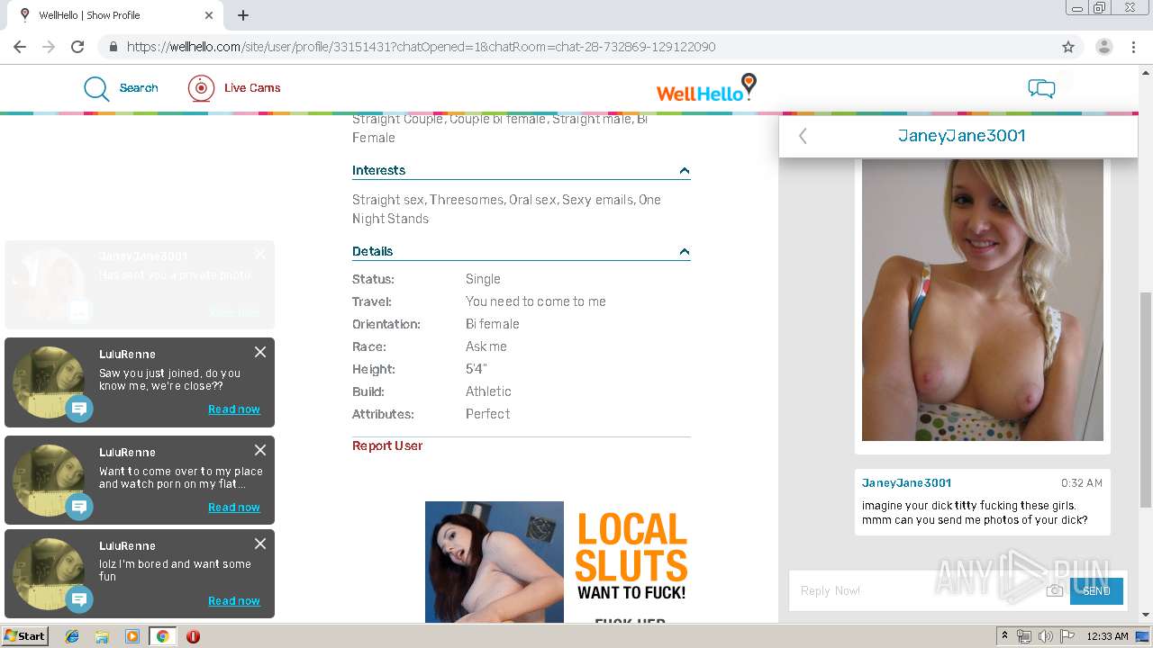The height and width of the screenshot is (648, 1153).
Task: Click the 'Interests' section heading
Action: click(378, 170)
